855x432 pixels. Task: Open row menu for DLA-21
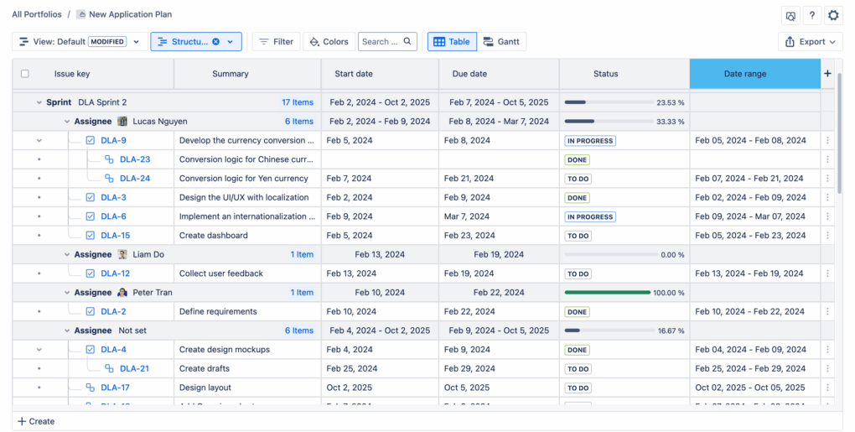click(827, 369)
